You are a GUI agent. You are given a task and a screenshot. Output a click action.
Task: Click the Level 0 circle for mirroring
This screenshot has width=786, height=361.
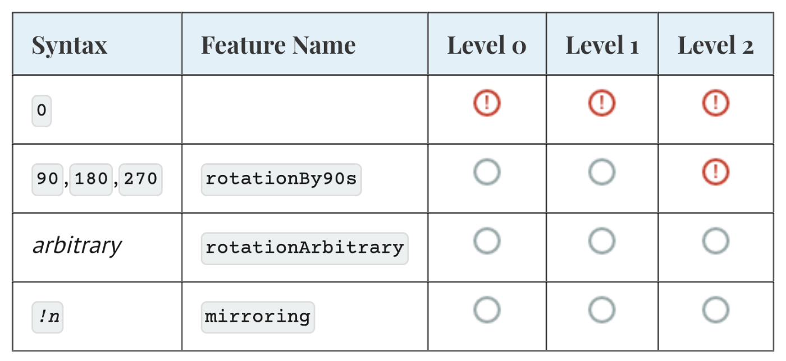486,310
